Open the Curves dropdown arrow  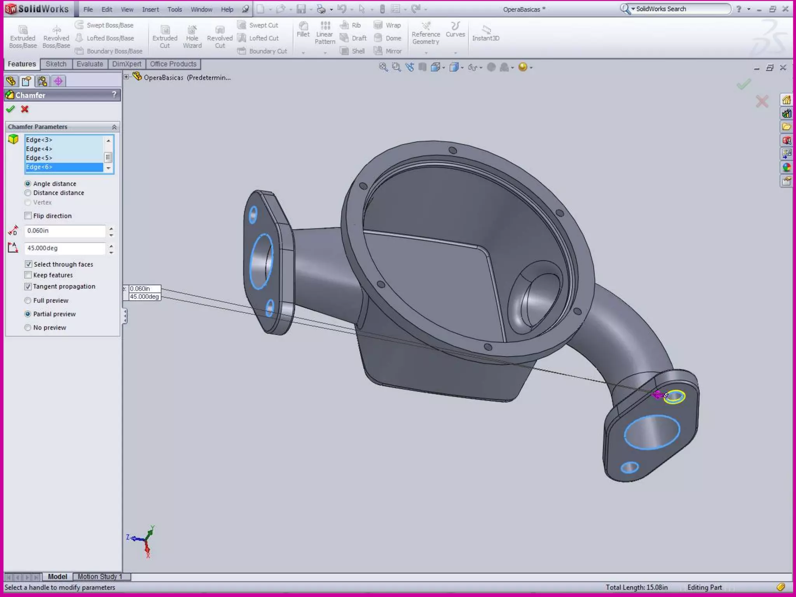456,52
